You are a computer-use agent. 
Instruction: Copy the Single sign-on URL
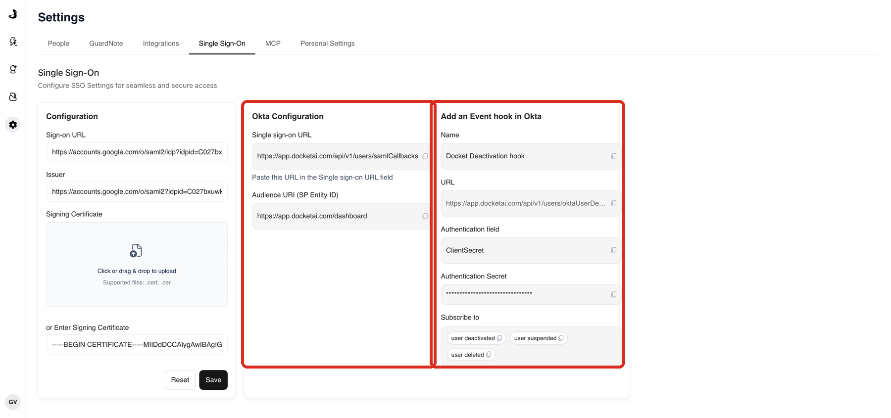425,156
